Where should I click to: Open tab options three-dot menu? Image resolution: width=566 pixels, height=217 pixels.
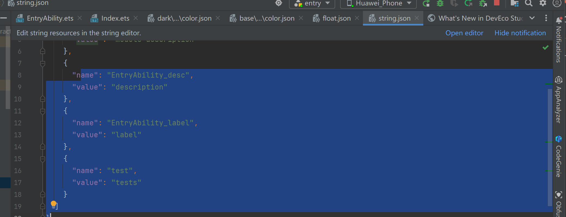point(546,18)
